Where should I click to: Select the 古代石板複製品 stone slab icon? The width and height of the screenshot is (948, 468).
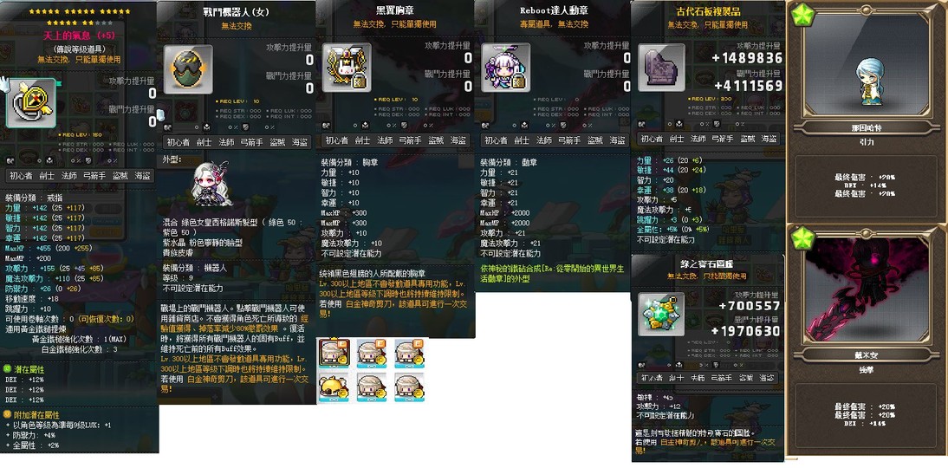coord(661,67)
